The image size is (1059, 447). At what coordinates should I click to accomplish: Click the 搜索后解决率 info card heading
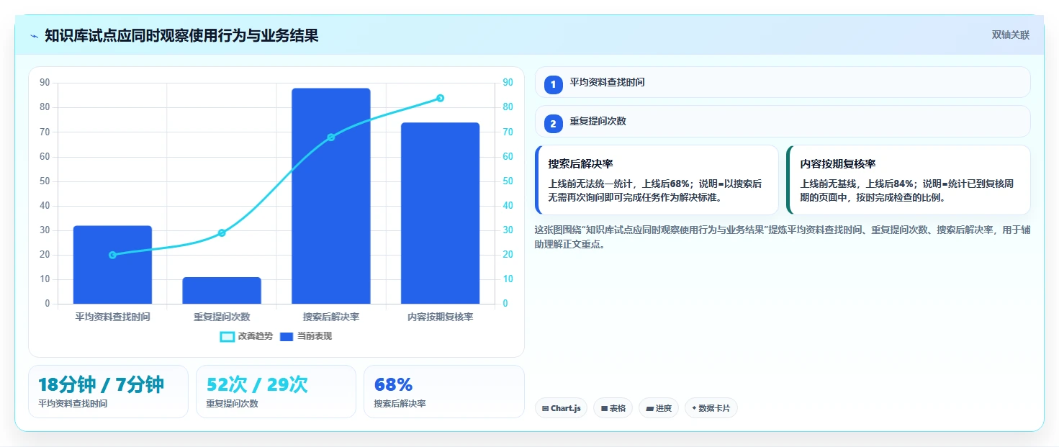(580, 164)
